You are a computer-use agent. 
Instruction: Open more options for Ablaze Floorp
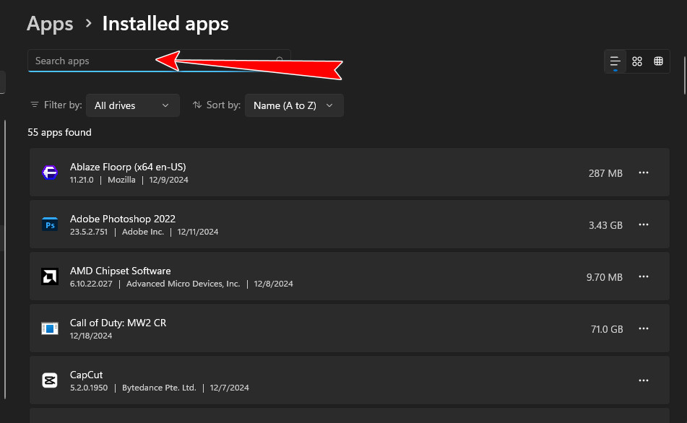644,173
